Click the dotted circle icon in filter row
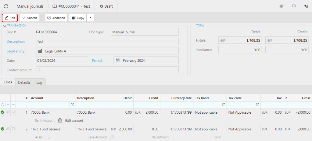The image size is (312, 141). point(2,105)
